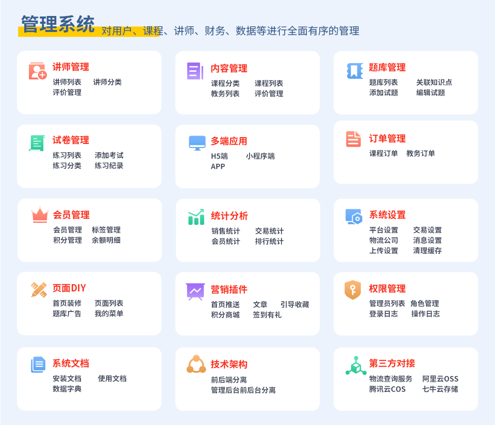Click the purple 内容管理 book icon

coord(195,72)
